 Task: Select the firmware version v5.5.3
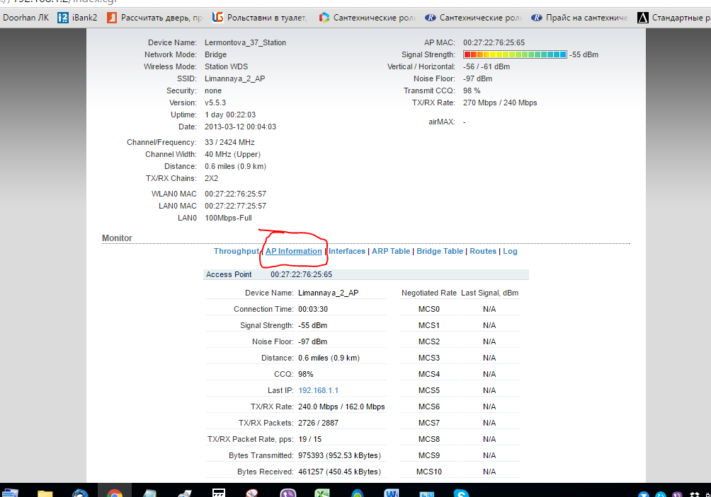215,103
